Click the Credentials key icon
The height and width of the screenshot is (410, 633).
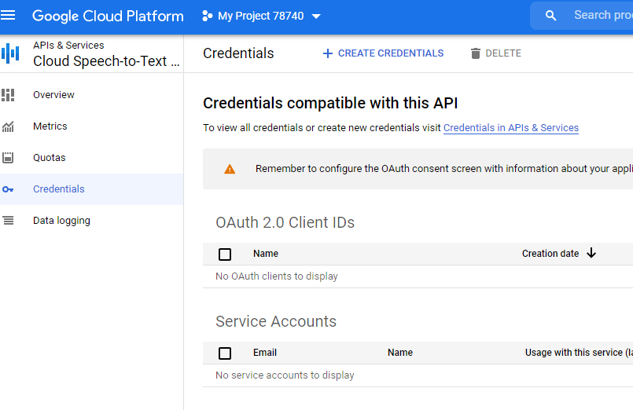tap(8, 189)
